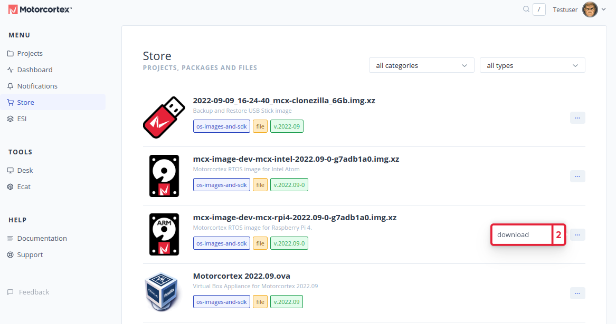Click the VirtualBox cube thumbnail
The image size is (616, 324).
pyautogui.click(x=162, y=292)
